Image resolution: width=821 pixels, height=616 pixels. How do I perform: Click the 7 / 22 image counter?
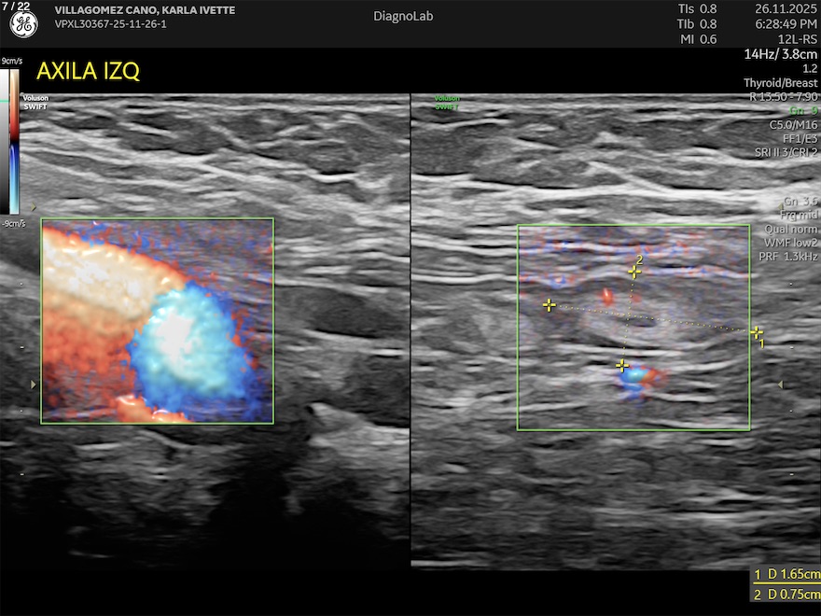click(x=15, y=7)
